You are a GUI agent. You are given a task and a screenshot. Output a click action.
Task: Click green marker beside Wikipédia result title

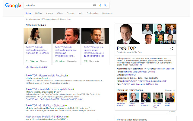click(x=74, y=89)
